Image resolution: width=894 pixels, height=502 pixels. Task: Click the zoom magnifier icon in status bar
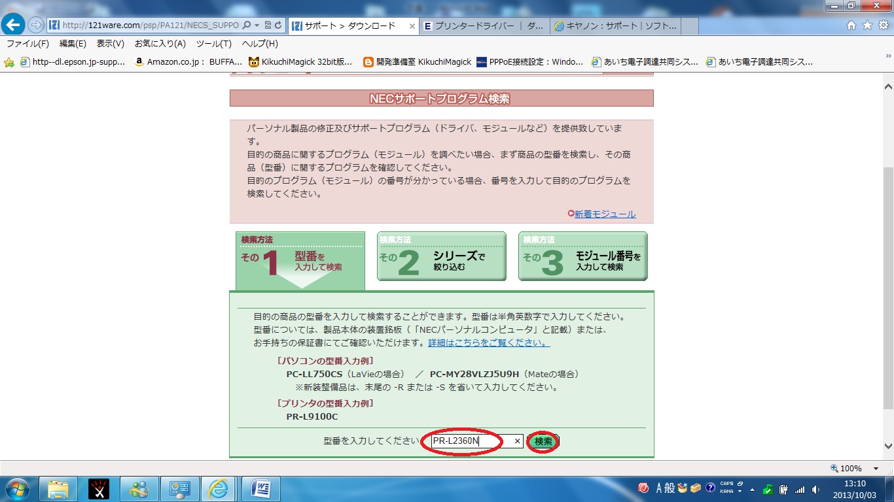click(834, 468)
